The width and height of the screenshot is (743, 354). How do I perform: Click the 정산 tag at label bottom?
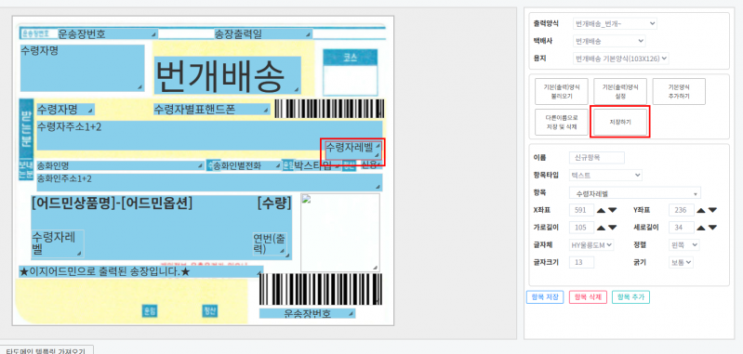210,310
